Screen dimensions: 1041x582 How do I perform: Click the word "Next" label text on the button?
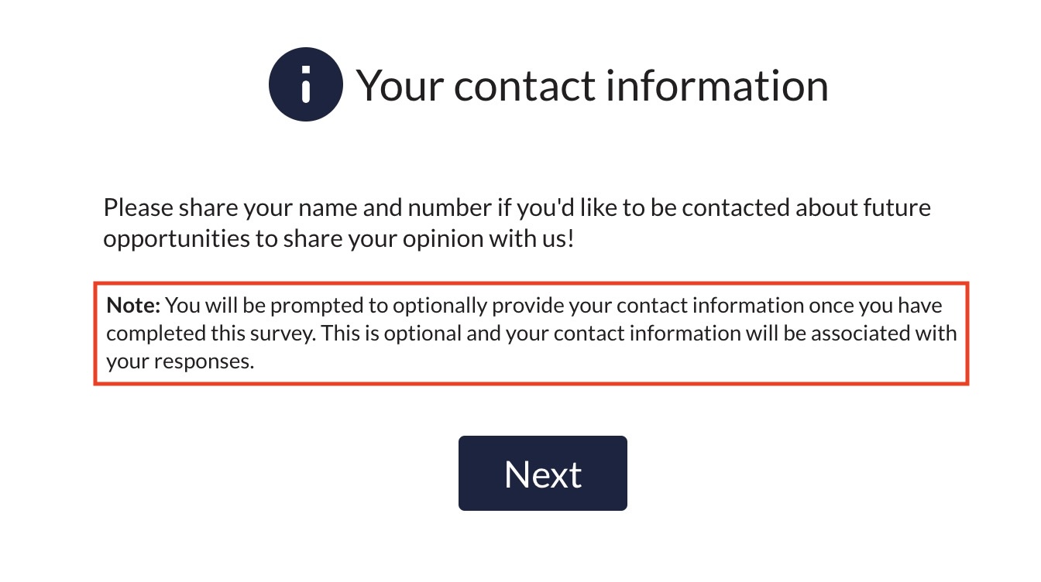point(542,474)
